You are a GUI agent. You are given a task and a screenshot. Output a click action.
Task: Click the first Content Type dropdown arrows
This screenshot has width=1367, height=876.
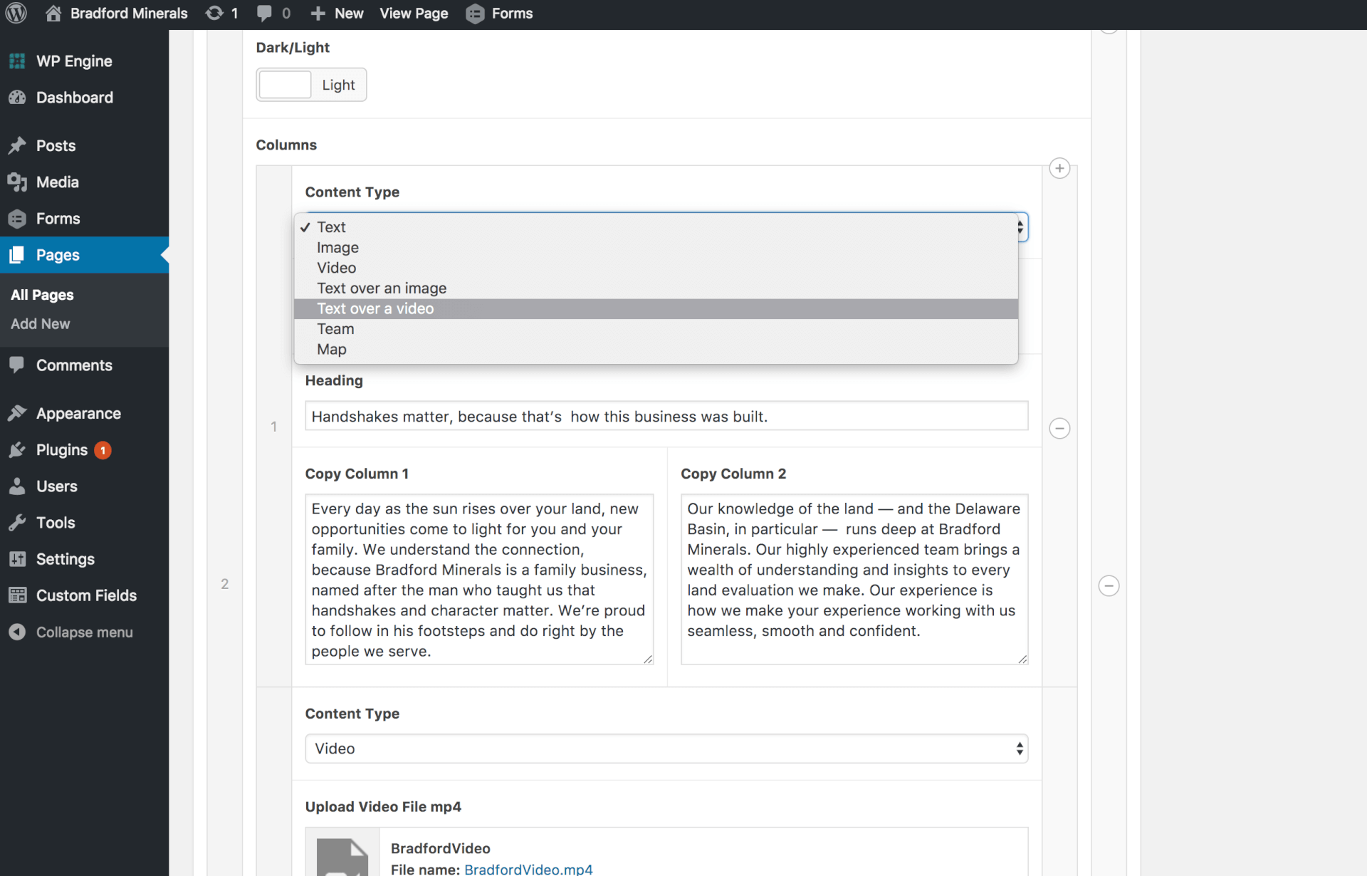point(1021,227)
